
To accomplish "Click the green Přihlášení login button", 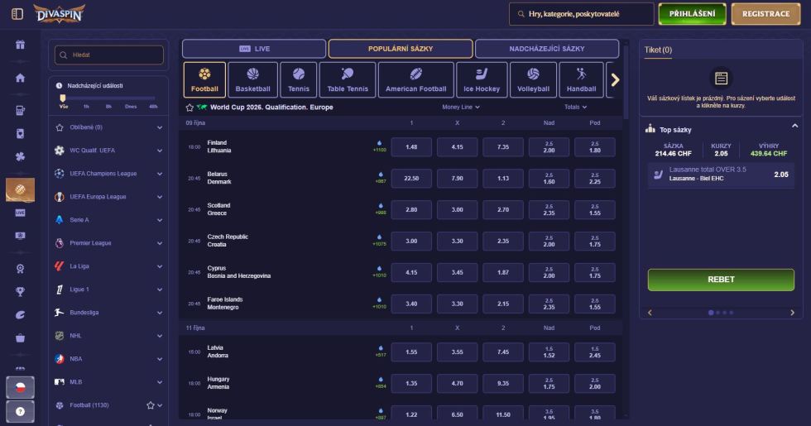I will pos(692,14).
